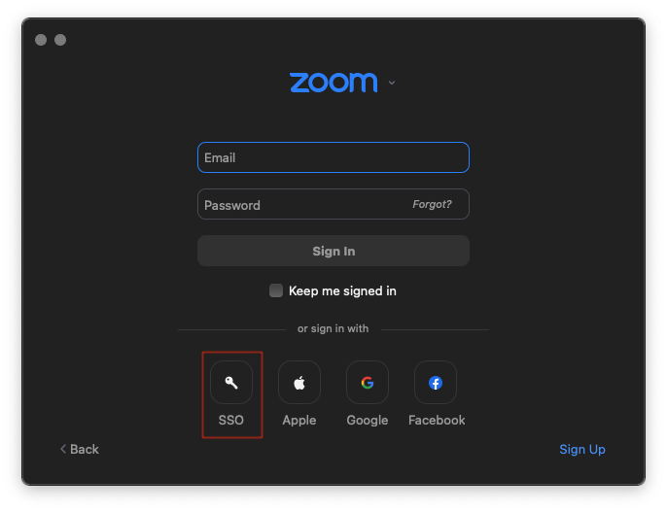Click the SSO text label
This screenshot has height=511, width=667.
tap(231, 420)
